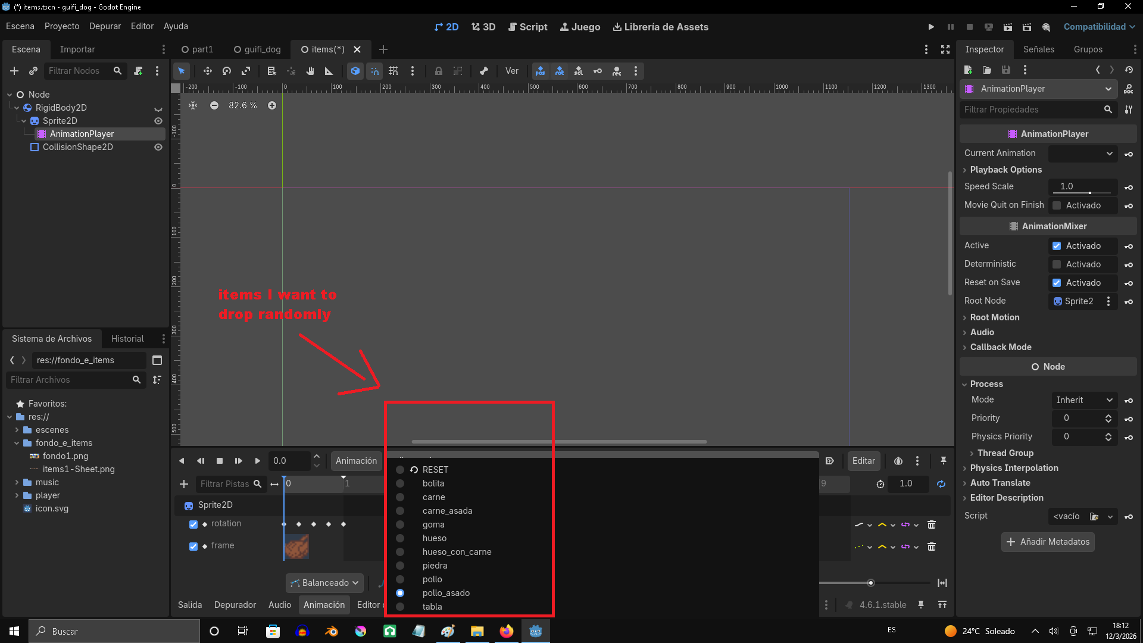Screen dimensions: 1143x643
Task: Add new node with plus icon
Action: click(x=14, y=71)
